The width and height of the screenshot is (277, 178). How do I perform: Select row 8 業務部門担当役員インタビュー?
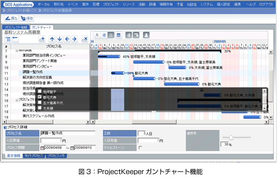tap(44, 55)
